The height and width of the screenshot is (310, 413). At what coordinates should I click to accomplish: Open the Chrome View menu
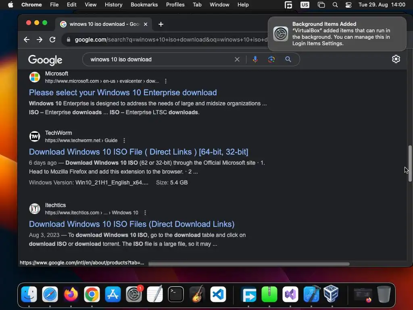point(90,5)
